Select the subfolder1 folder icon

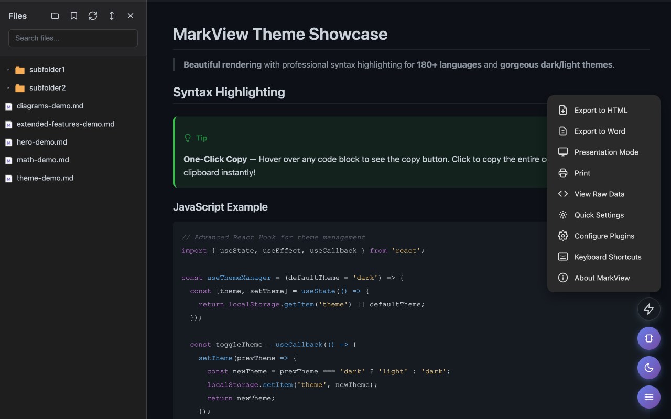pyautogui.click(x=20, y=70)
